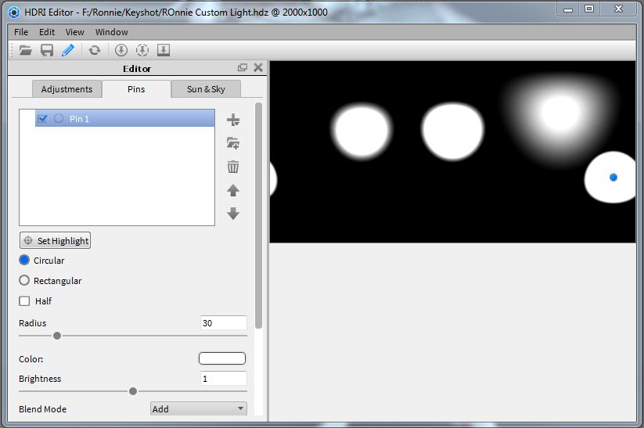Minimize the HDRI Editor window
This screenshot has width=644, height=428.
pyautogui.click(x=568, y=9)
